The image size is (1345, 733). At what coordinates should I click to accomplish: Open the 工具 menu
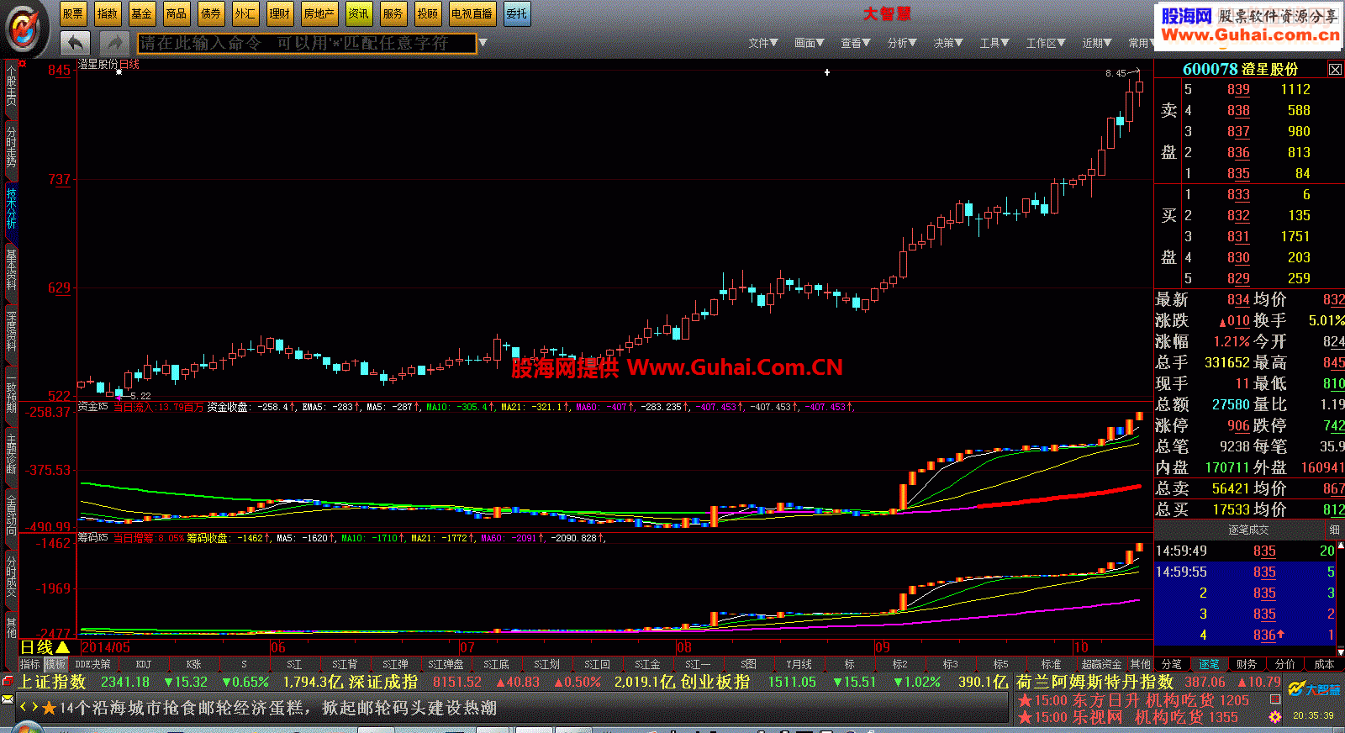tap(994, 43)
